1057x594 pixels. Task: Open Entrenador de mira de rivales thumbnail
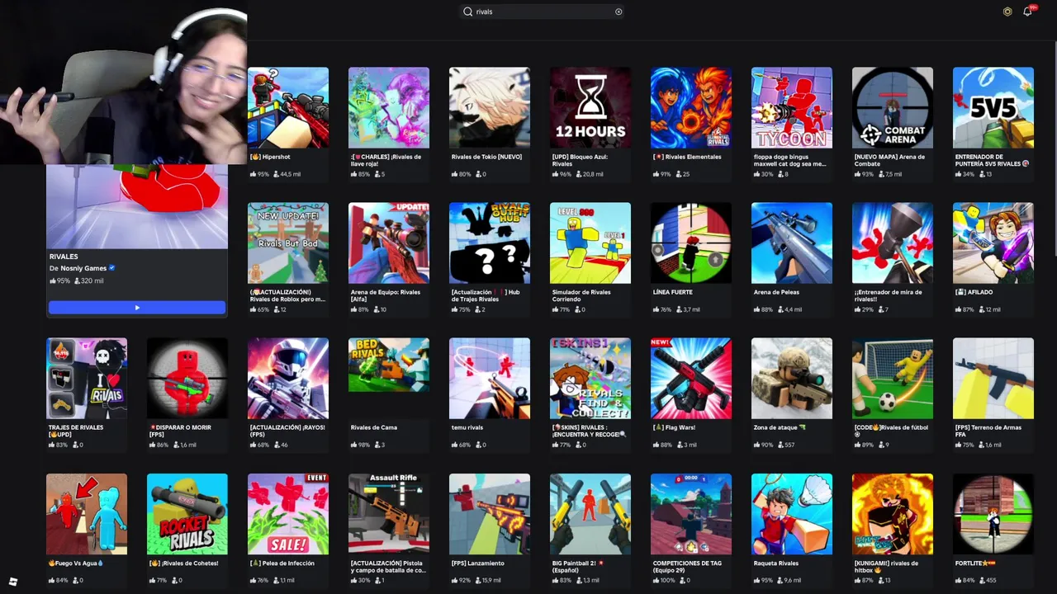point(893,243)
